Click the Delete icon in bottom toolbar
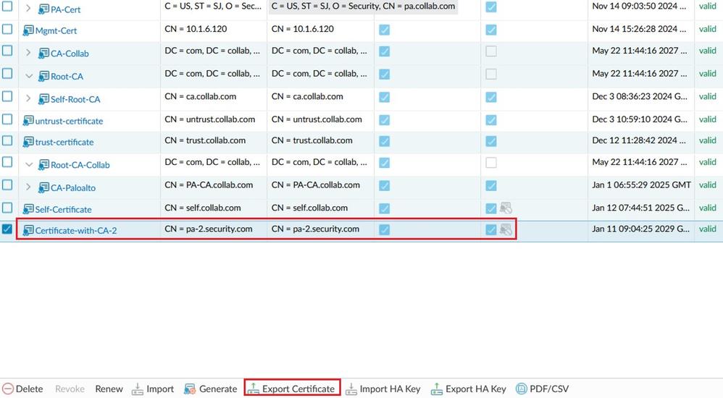 [8, 389]
